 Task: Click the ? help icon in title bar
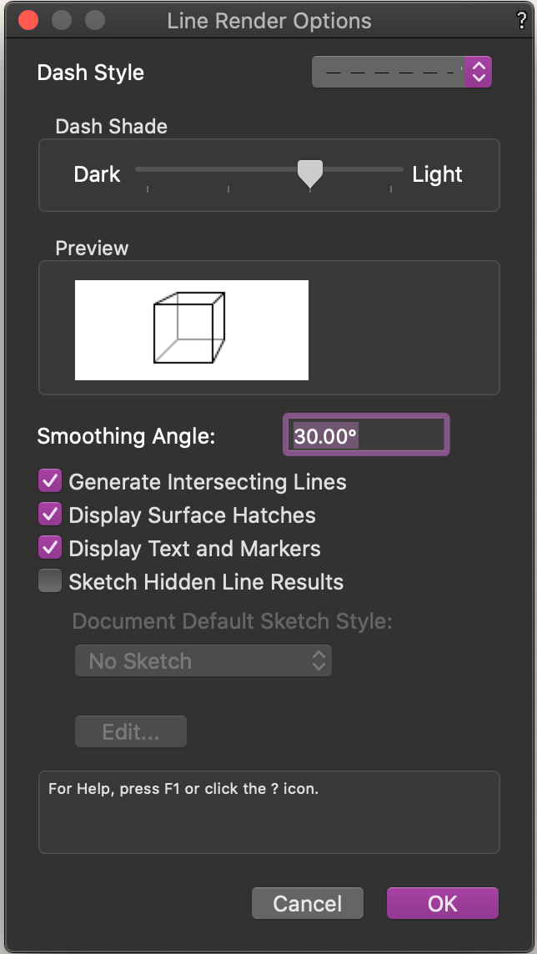point(521,22)
